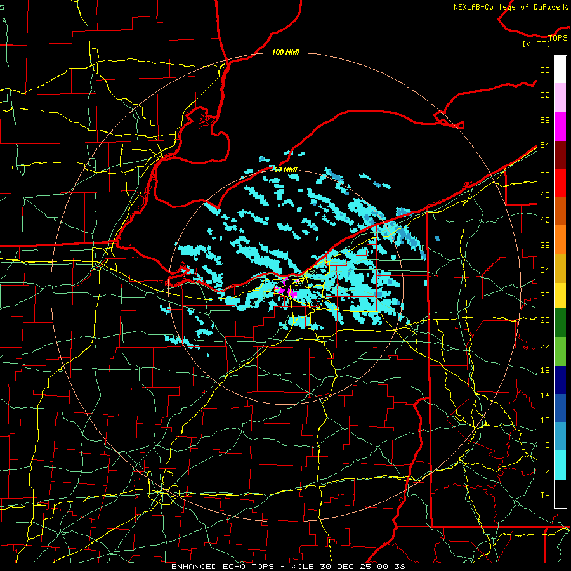Click the TH legend label
The width and height of the screenshot is (571, 571).
545,495
